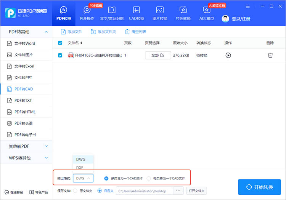
Task: Toggle the select-all checkbox in header
Action: point(60,43)
